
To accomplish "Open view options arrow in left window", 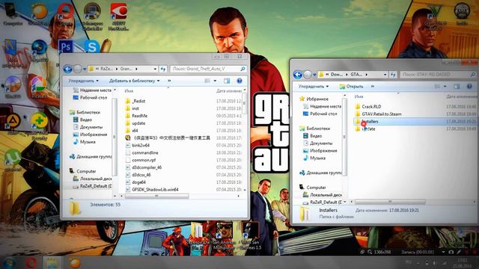I will pyautogui.click(x=215, y=81).
